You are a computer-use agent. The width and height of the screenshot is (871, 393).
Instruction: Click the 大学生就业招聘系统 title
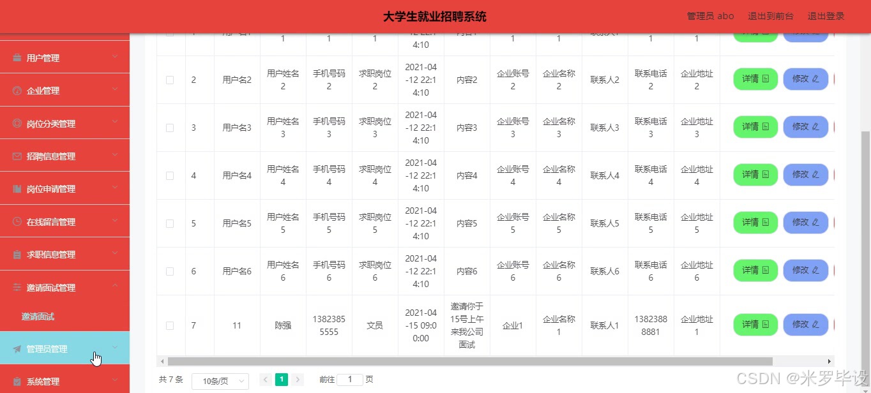click(x=435, y=17)
